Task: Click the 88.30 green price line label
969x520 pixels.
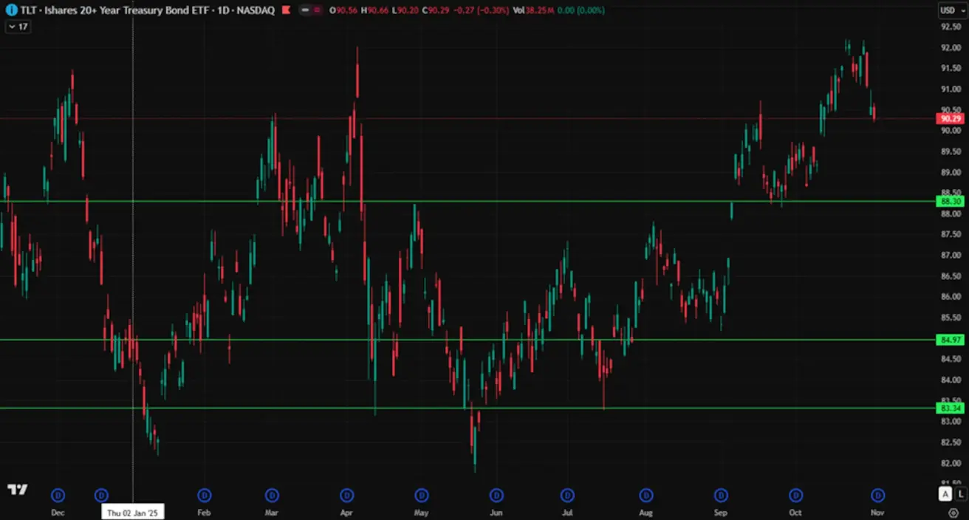Action: pyautogui.click(x=949, y=201)
